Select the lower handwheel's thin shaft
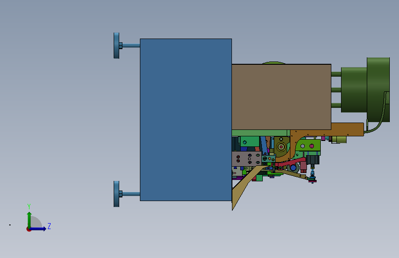The image size is (399, 258). (131, 194)
